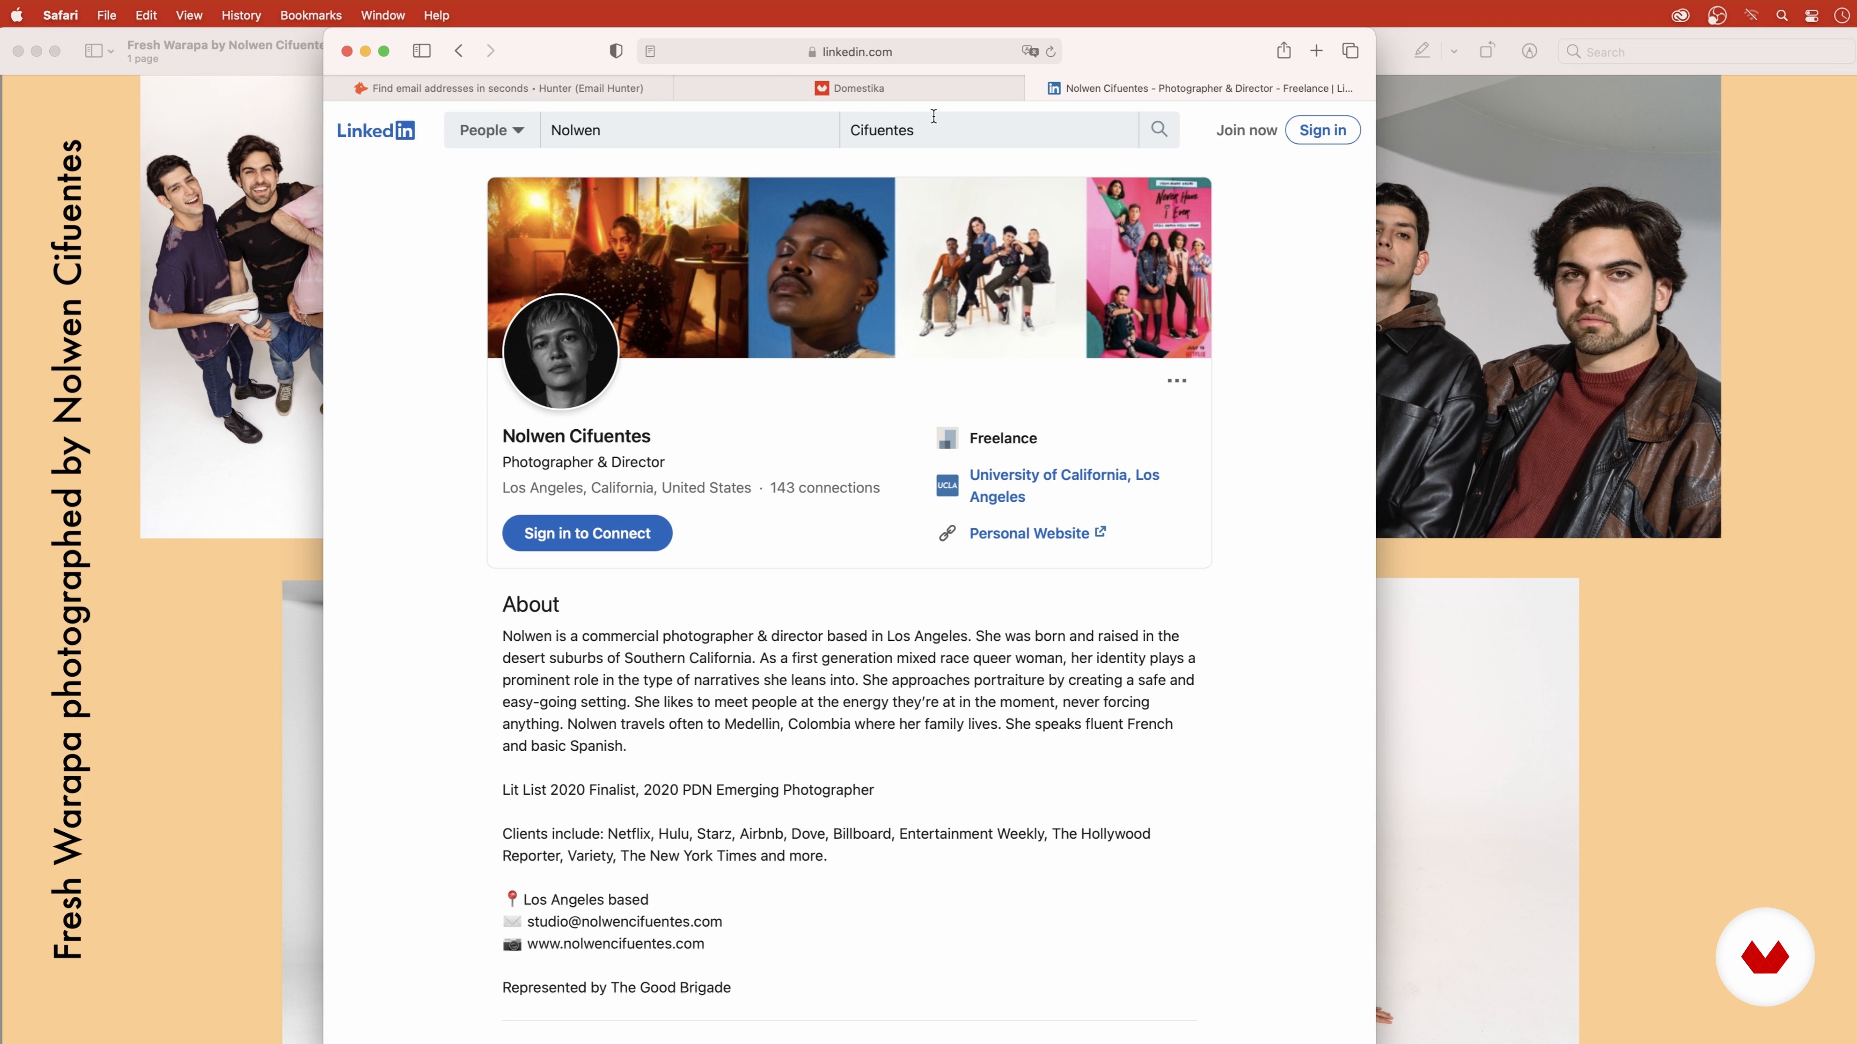Screen dimensions: 1857x1044
Task: Click Los Angeles based text
Action: [585, 900]
